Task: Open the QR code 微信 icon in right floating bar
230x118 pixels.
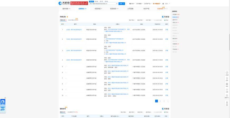Action: click(x=227, y=85)
